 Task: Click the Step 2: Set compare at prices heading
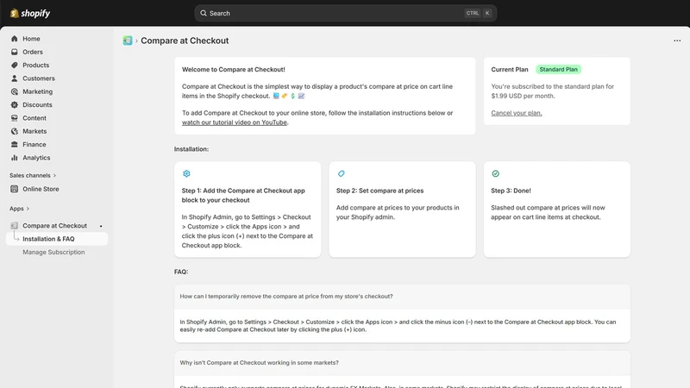pyautogui.click(x=379, y=191)
